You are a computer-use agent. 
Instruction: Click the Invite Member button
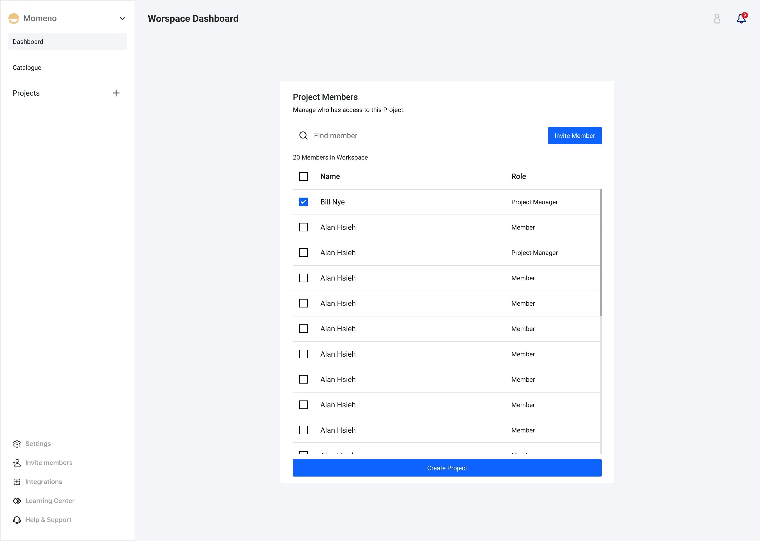coord(574,136)
